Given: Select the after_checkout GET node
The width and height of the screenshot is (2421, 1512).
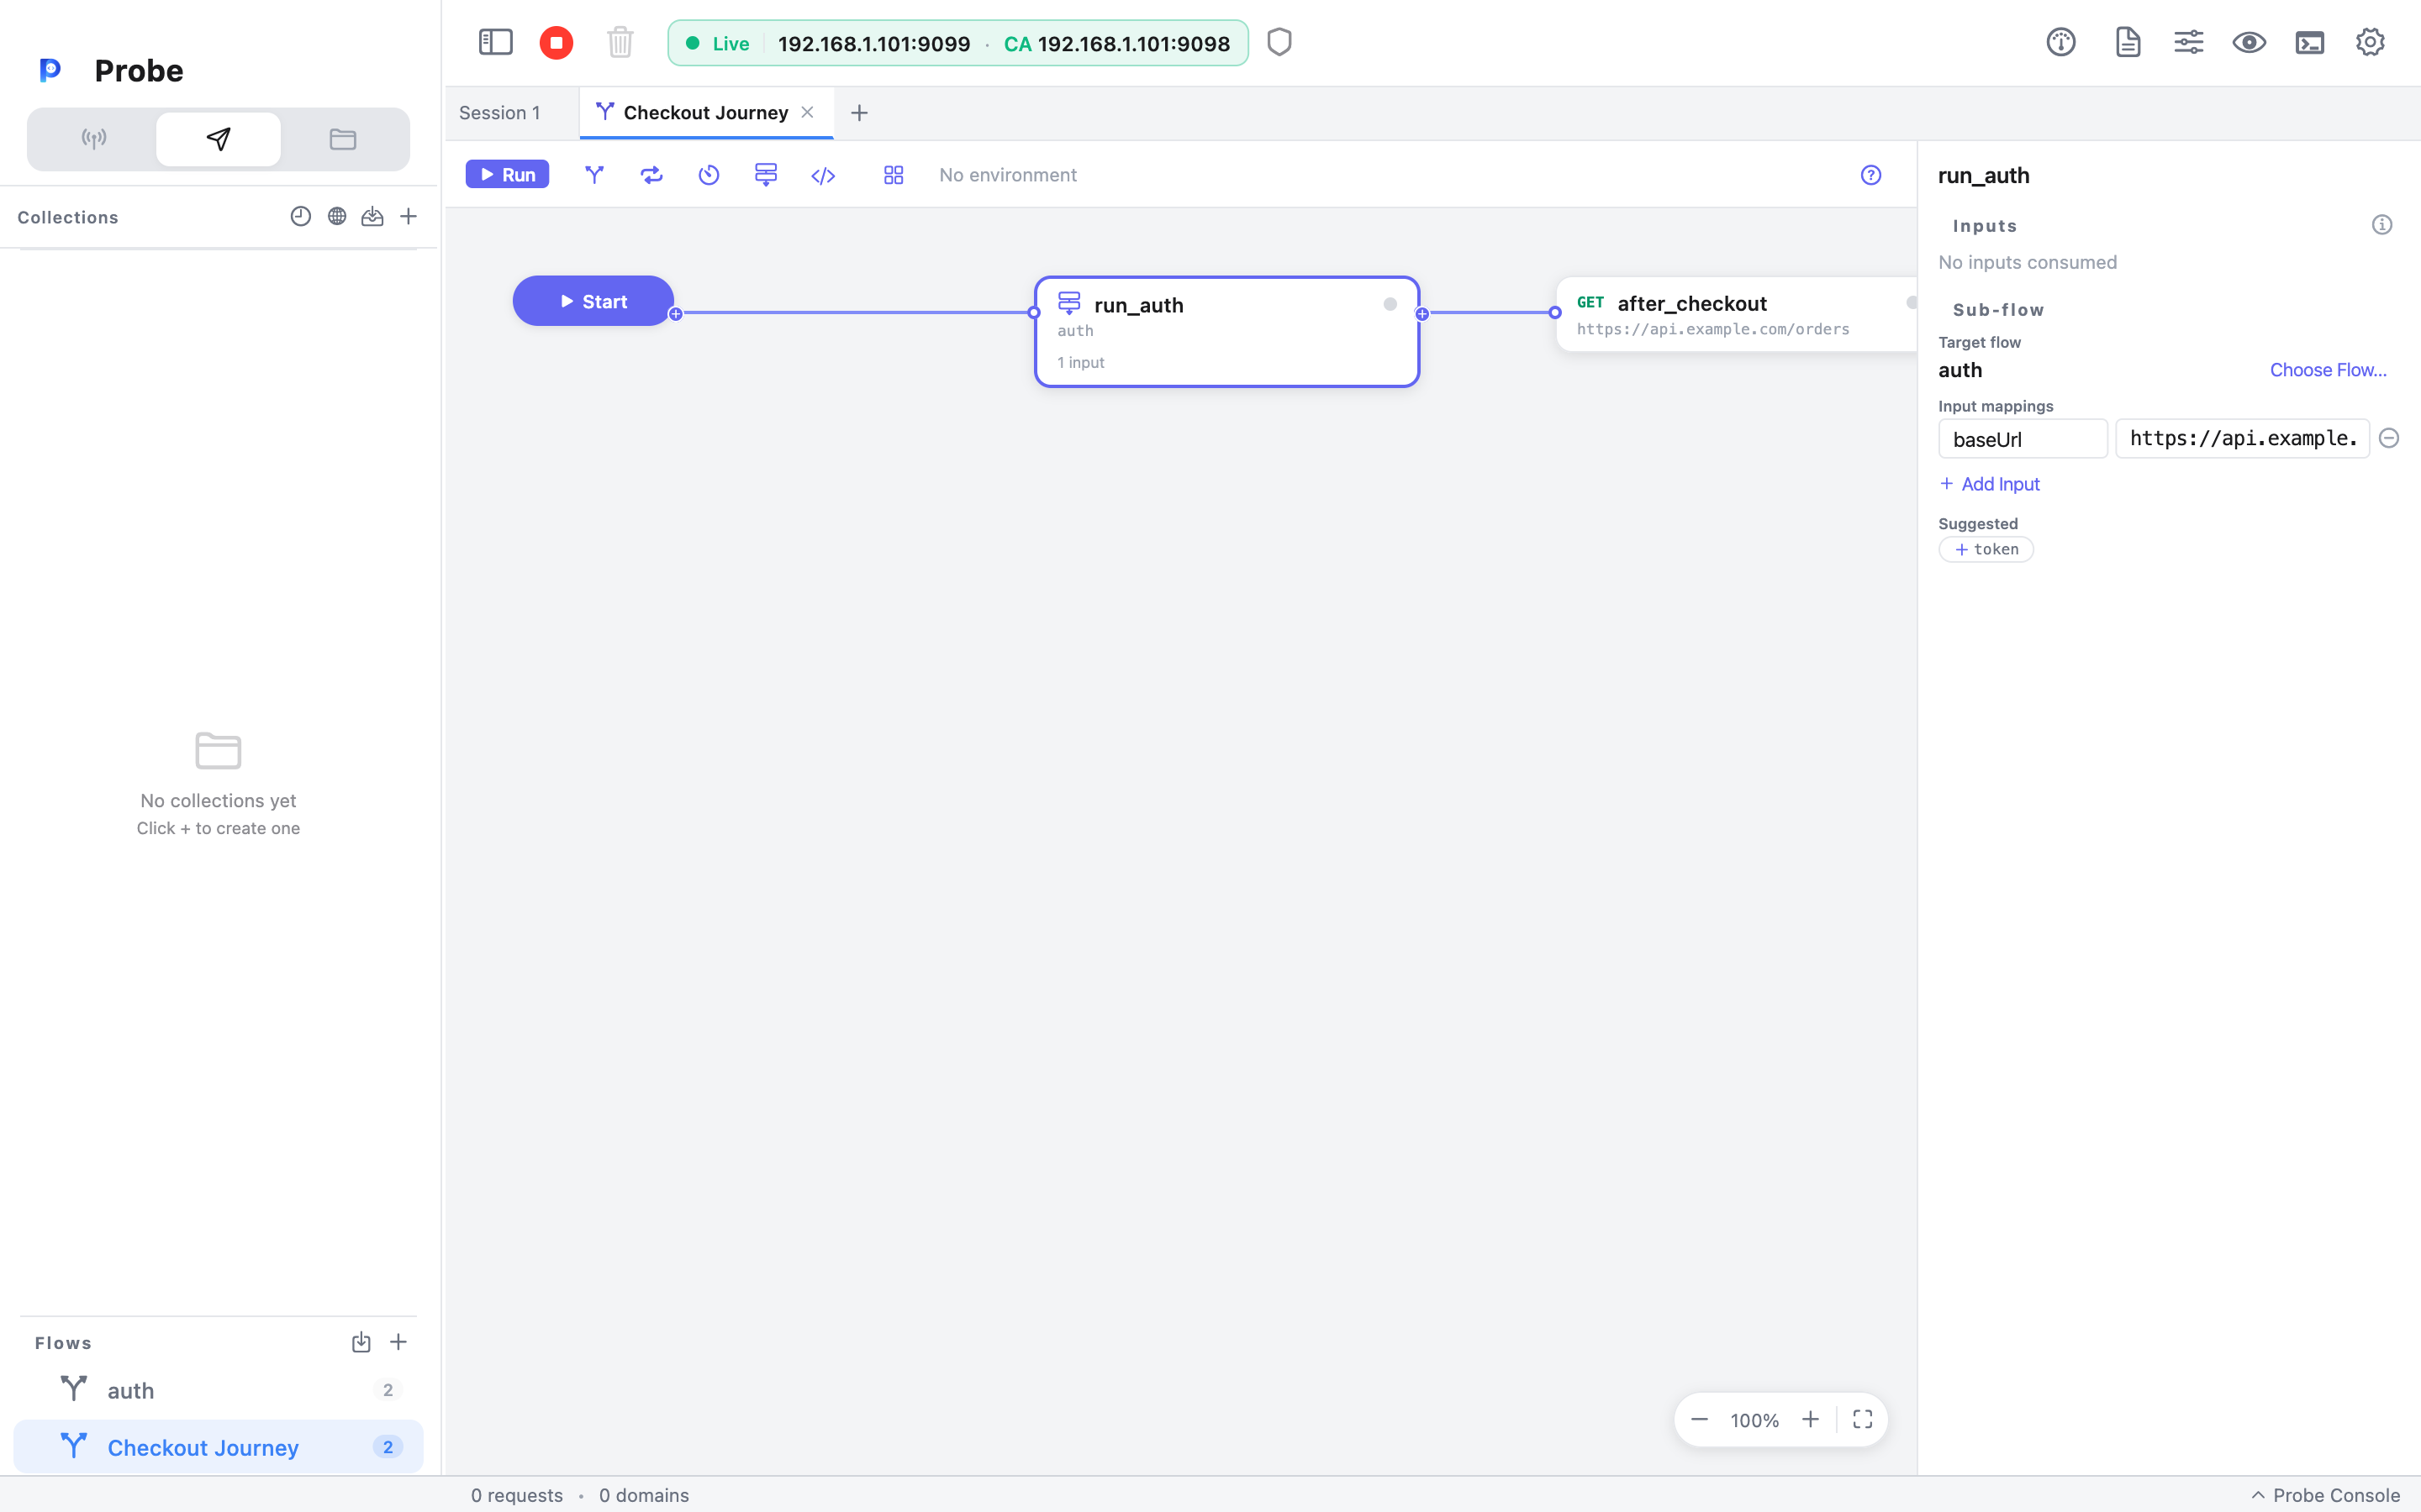Looking at the screenshot, I should (1737, 315).
